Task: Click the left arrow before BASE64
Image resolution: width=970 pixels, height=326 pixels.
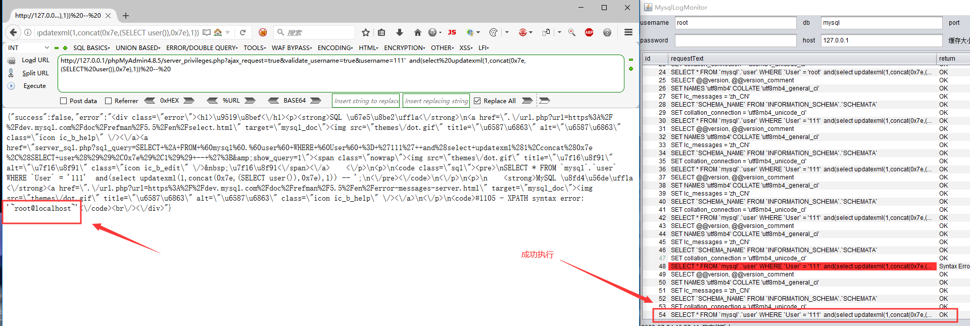Action: [x=273, y=101]
